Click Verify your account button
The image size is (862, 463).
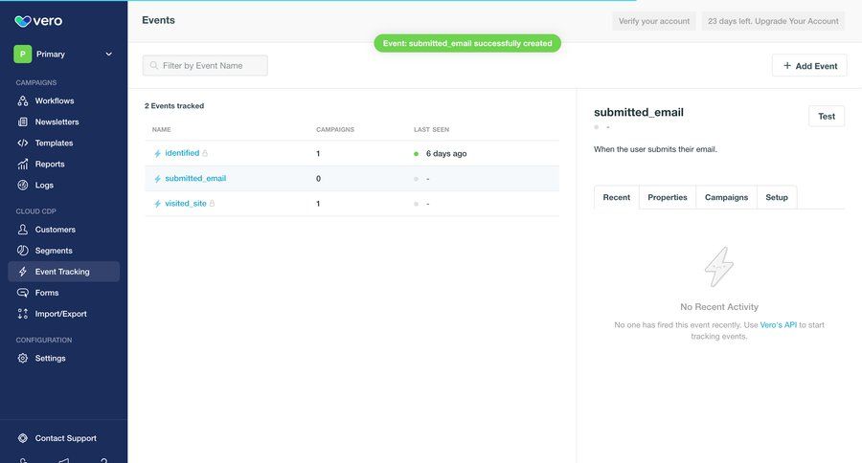(x=653, y=21)
